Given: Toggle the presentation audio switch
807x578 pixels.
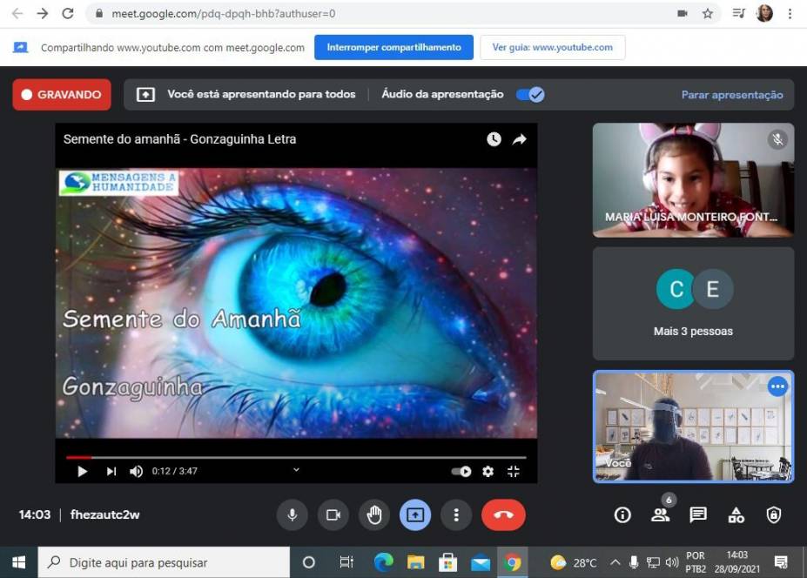Looking at the screenshot, I should (529, 95).
